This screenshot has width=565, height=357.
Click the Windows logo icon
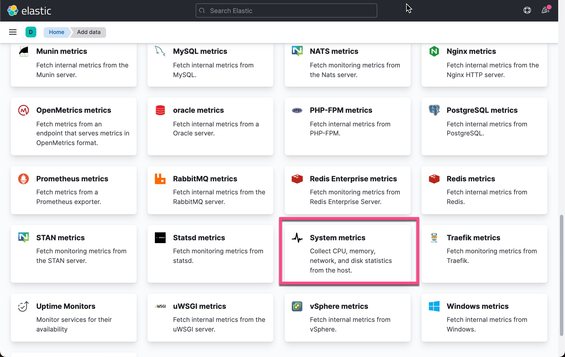tap(434, 306)
